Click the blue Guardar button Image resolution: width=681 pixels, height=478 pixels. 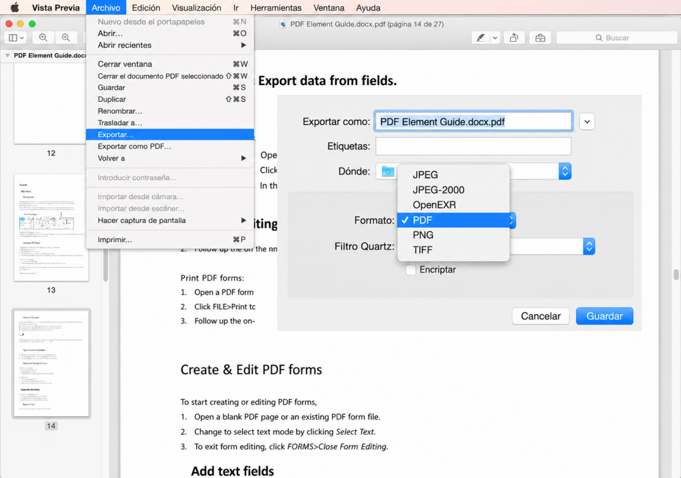(605, 316)
